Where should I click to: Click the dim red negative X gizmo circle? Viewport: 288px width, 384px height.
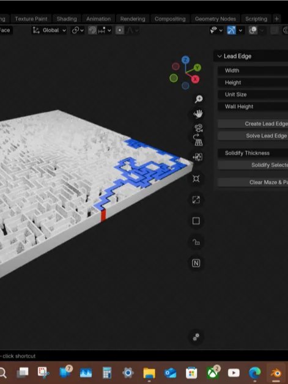click(x=175, y=66)
